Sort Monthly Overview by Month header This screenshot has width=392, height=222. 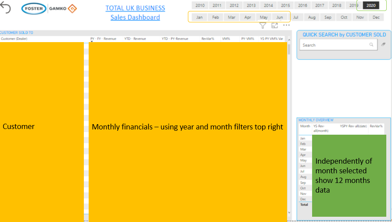point(305,126)
